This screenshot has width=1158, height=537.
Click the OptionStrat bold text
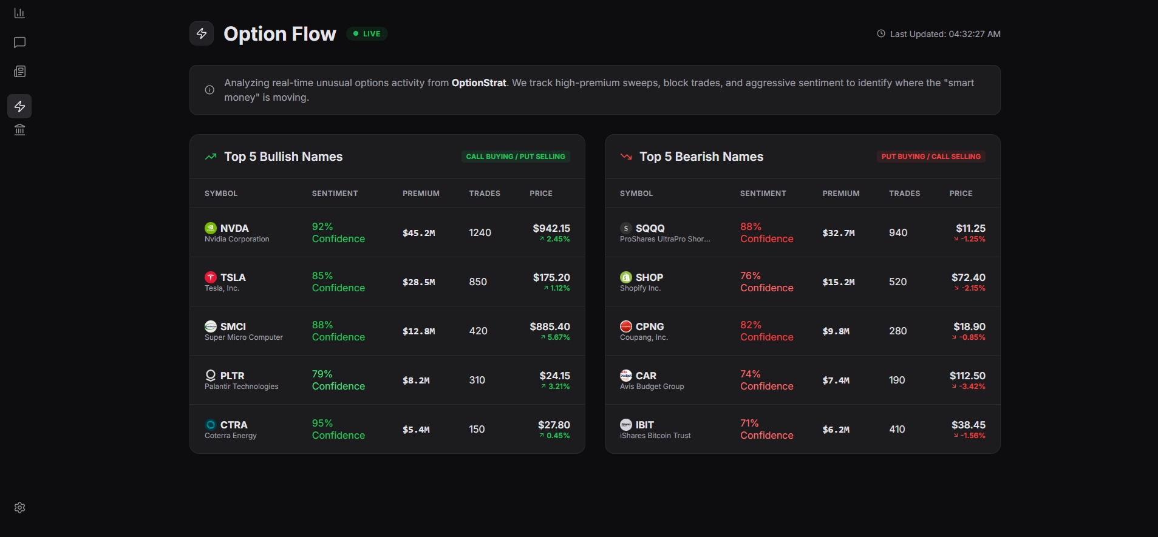tap(479, 83)
